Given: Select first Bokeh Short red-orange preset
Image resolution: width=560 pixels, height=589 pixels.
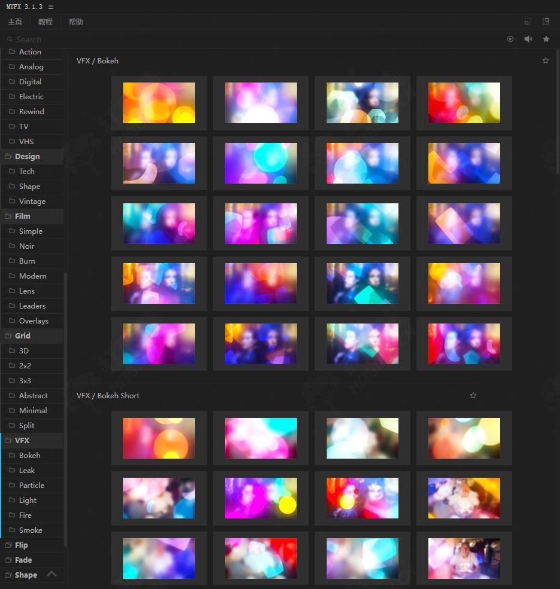Looking at the screenshot, I should coord(159,438).
